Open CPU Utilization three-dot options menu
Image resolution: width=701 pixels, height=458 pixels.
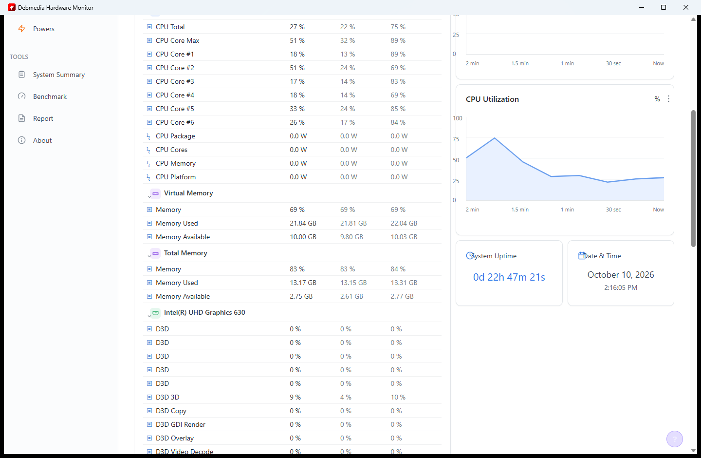pos(668,99)
